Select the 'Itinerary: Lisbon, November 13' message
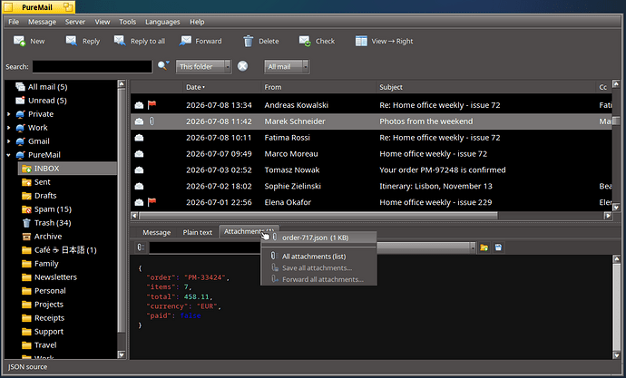The height and width of the screenshot is (378, 626). (371, 186)
